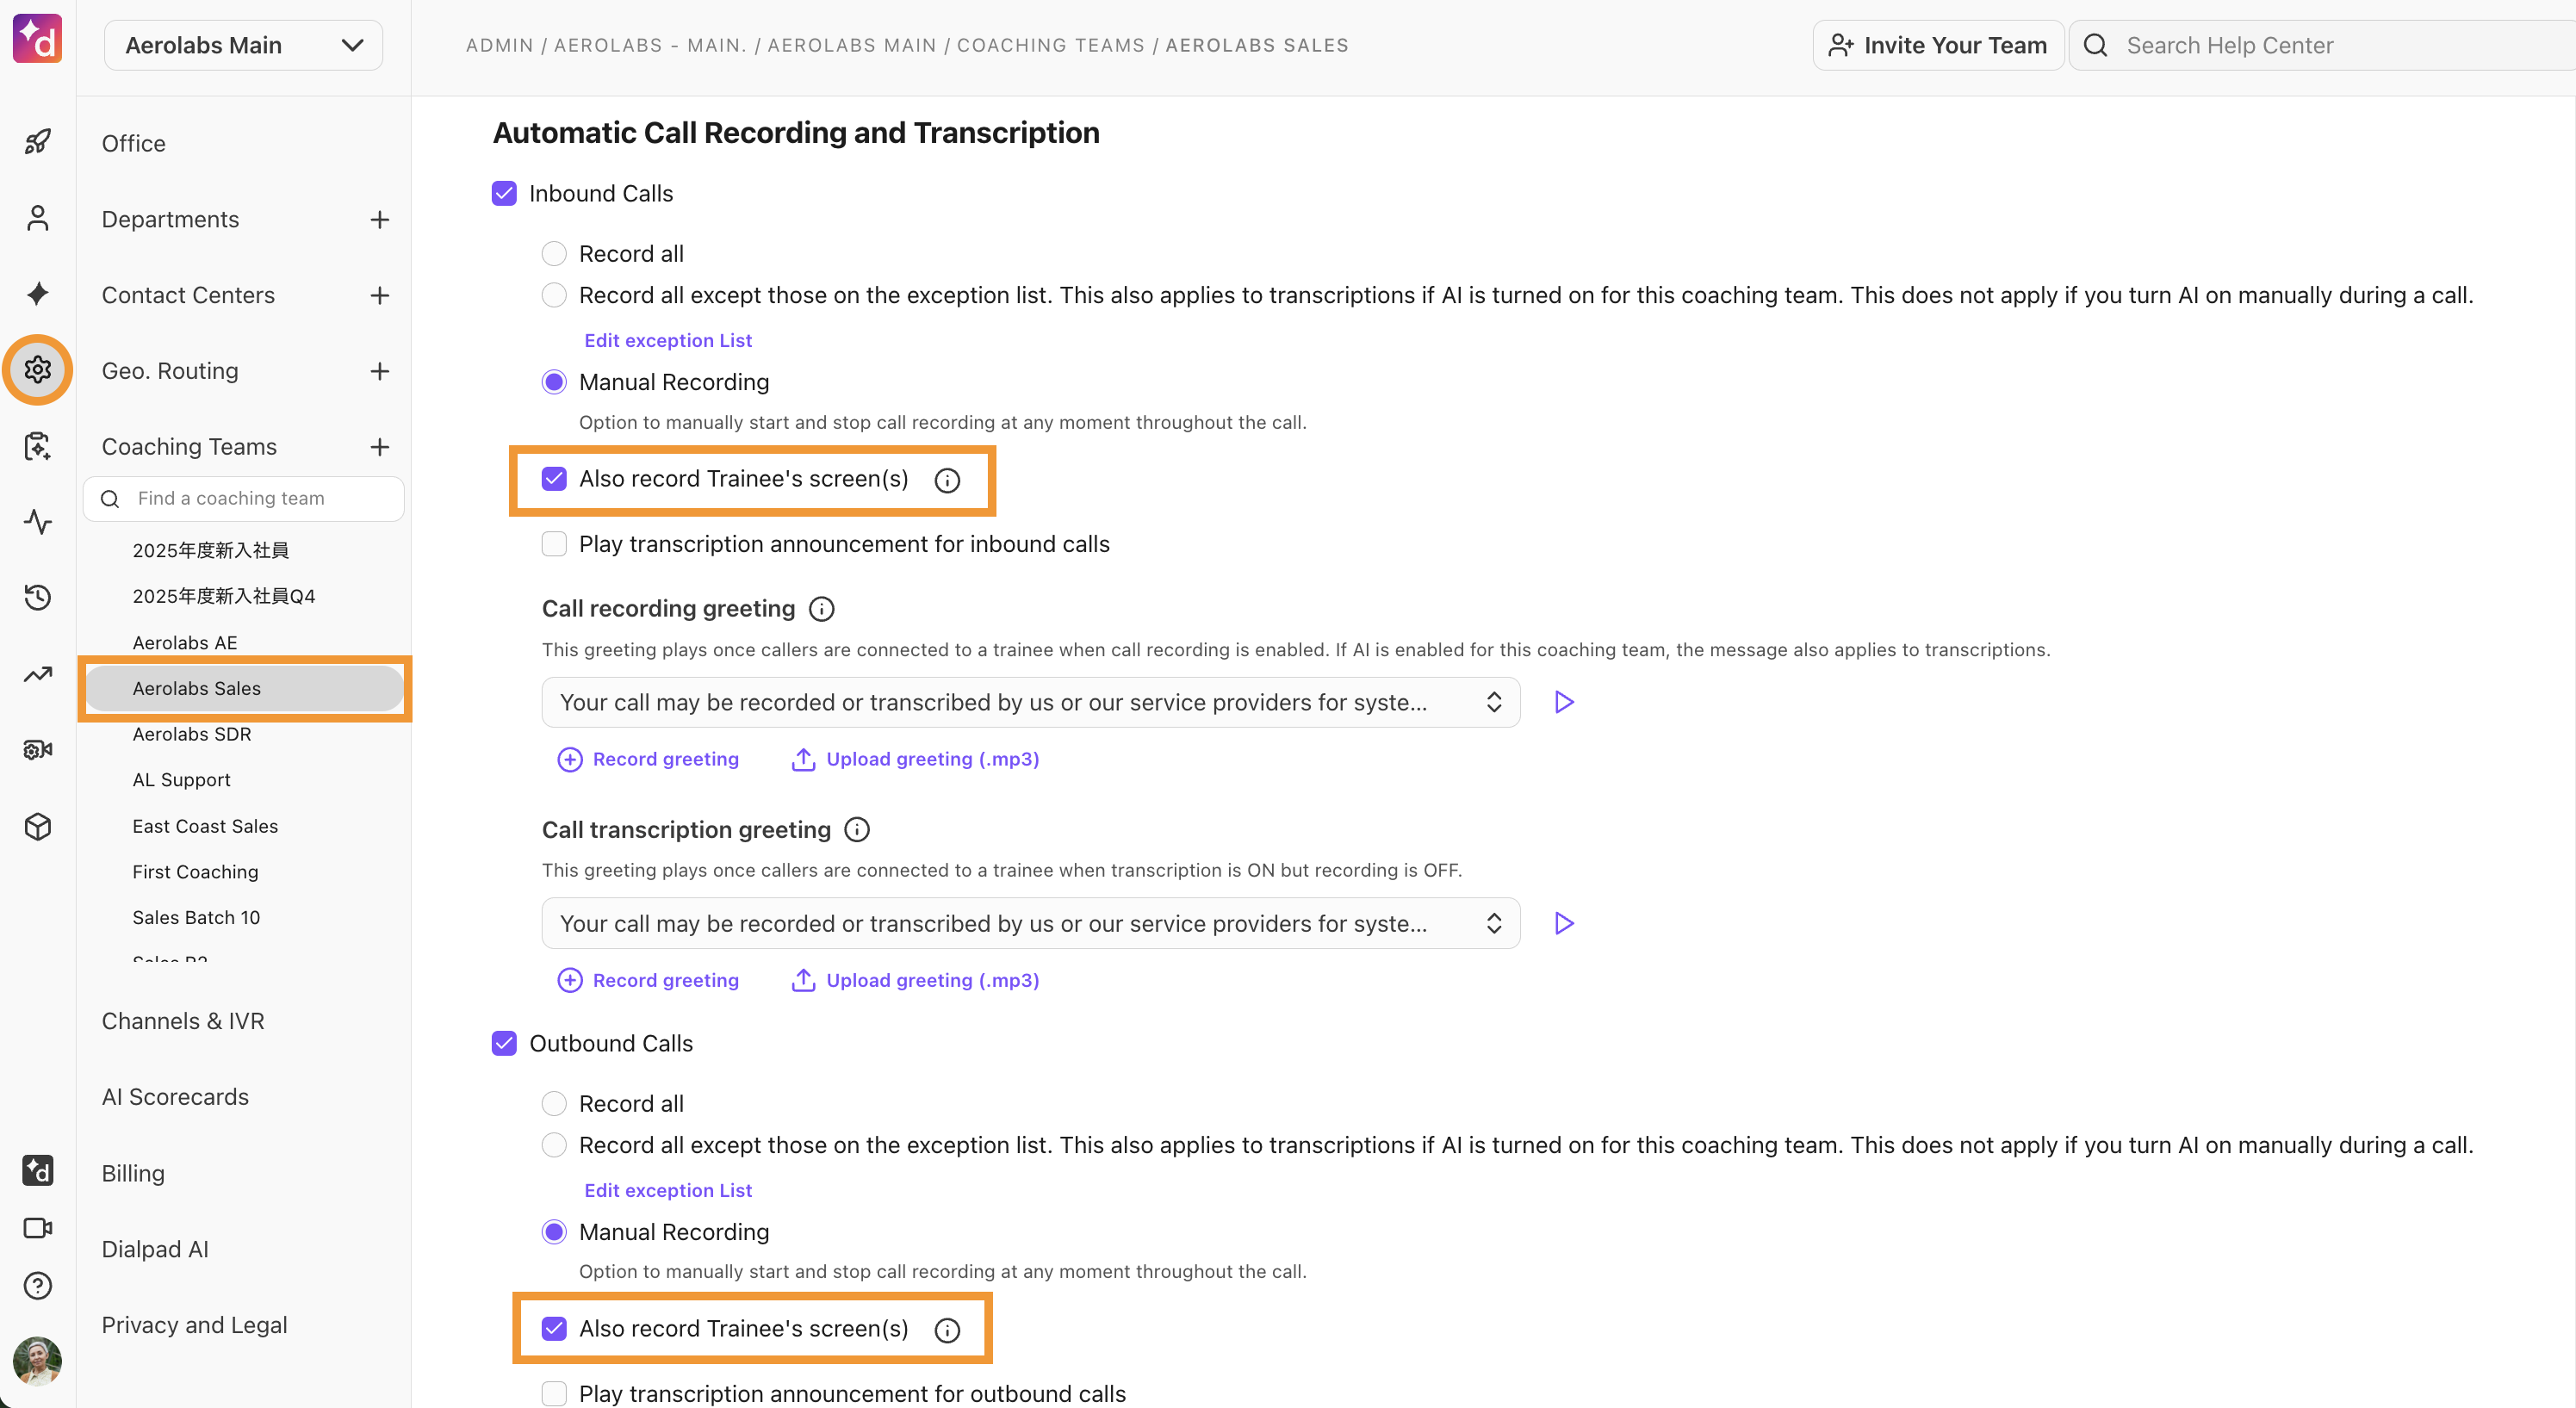Select outbound Record all radio button
This screenshot has width=2576, height=1408.
tap(554, 1104)
